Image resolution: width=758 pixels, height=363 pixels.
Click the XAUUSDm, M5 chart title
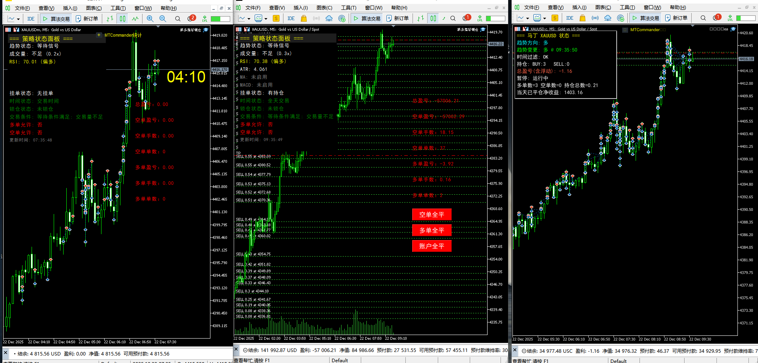coord(51,30)
